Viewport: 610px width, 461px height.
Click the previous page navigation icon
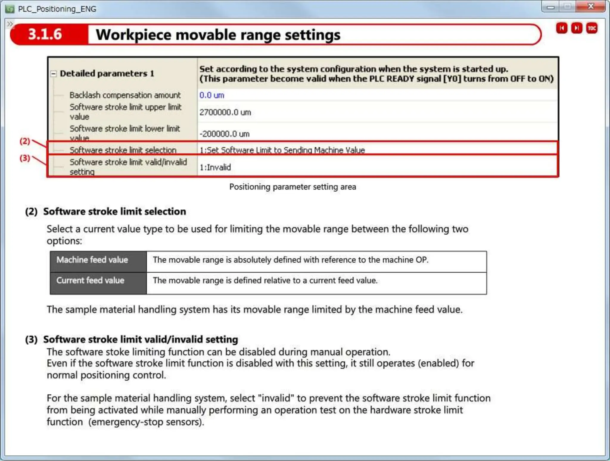[562, 28]
